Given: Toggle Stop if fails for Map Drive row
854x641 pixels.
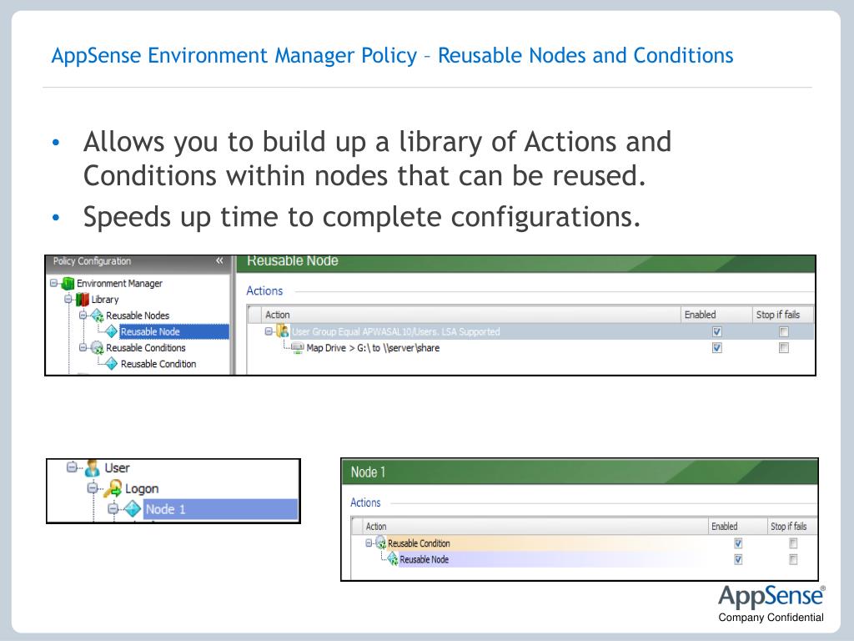Looking at the screenshot, I should point(784,348).
